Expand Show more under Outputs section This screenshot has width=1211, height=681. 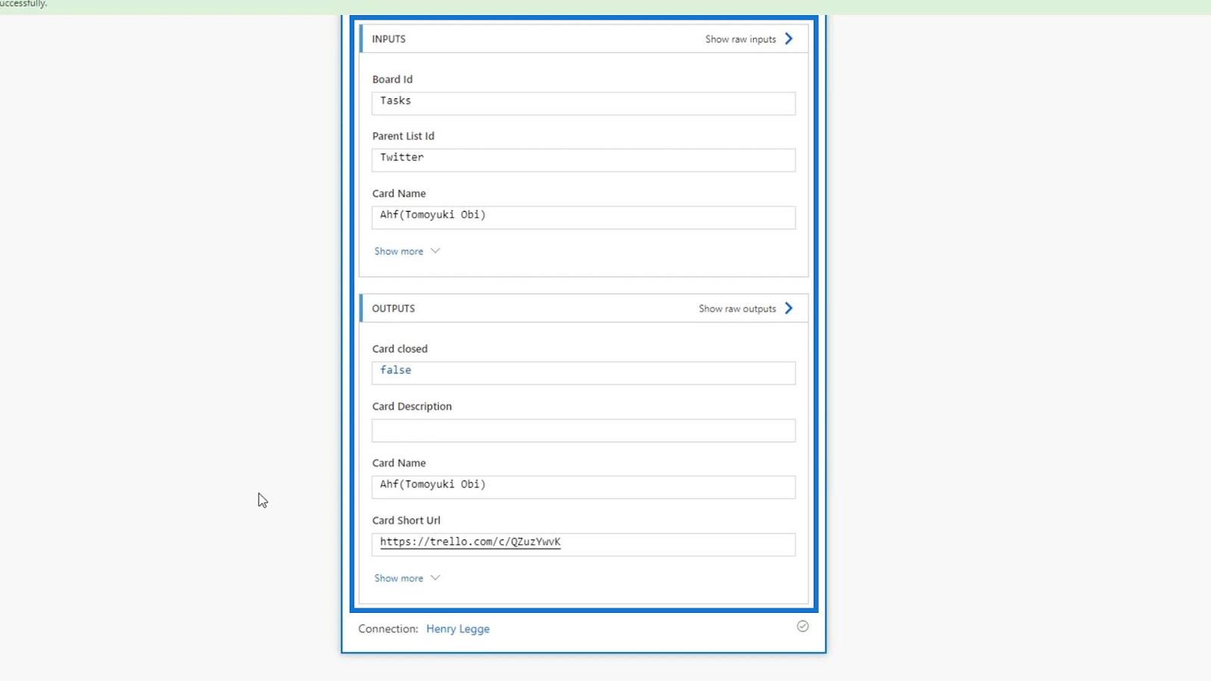coord(399,578)
